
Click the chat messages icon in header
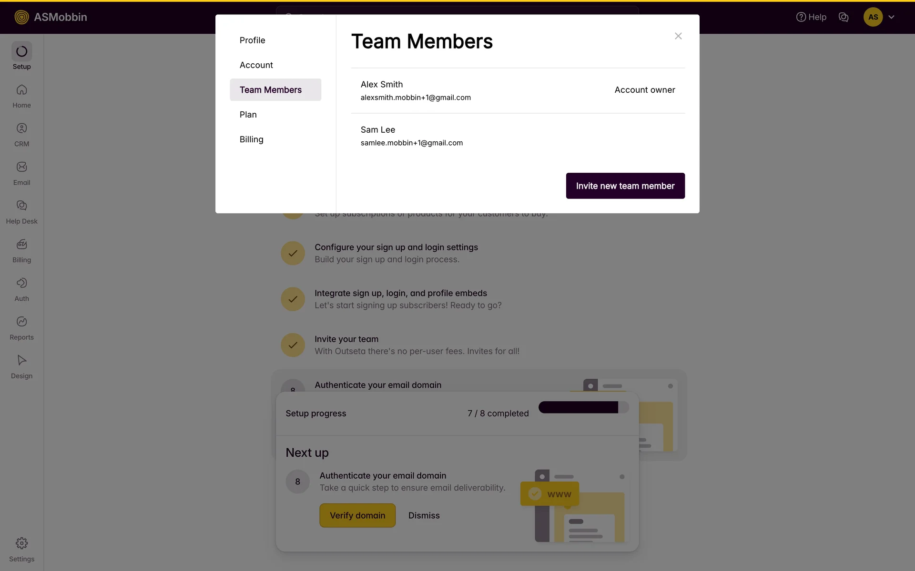click(844, 17)
